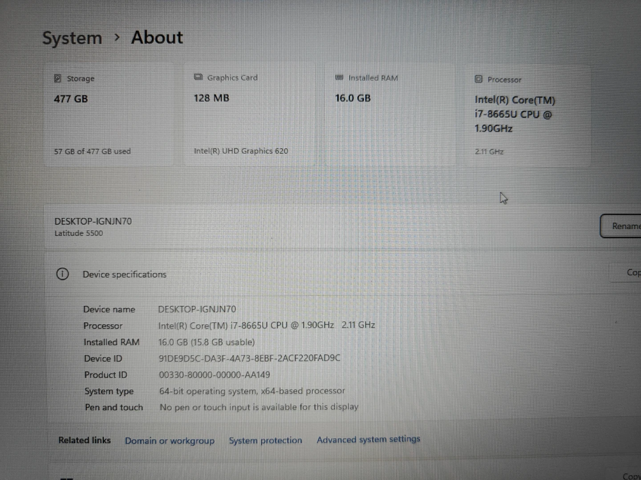The width and height of the screenshot is (641, 480).
Task: Select the 477 GB storage value
Action: (x=71, y=99)
